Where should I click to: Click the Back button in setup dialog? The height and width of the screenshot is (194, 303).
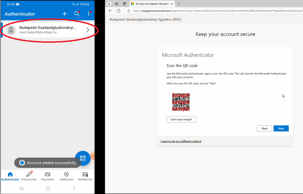pyautogui.click(x=264, y=128)
